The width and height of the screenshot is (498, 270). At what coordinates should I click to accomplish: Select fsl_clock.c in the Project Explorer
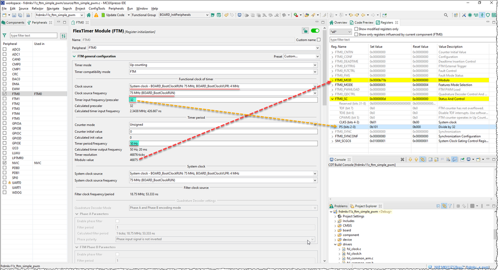point(354,249)
